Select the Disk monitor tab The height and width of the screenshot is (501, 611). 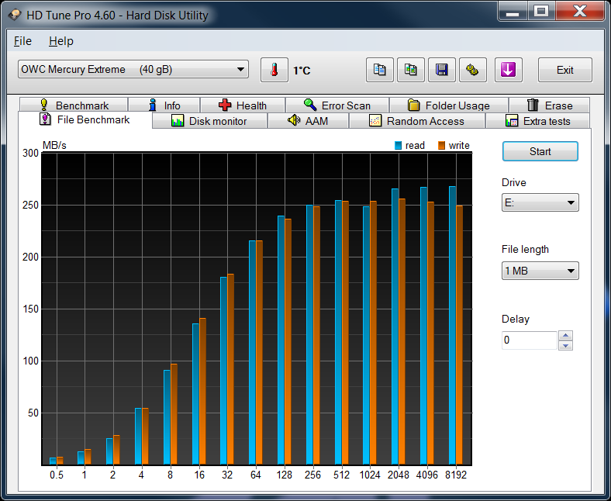coord(209,121)
